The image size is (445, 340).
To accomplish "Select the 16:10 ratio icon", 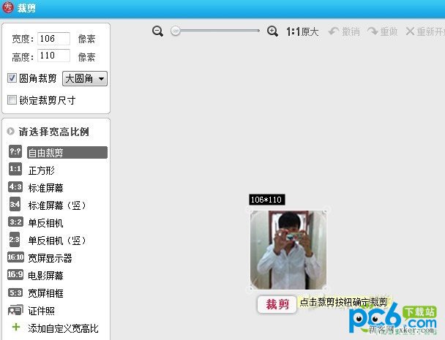I will coord(15,257).
